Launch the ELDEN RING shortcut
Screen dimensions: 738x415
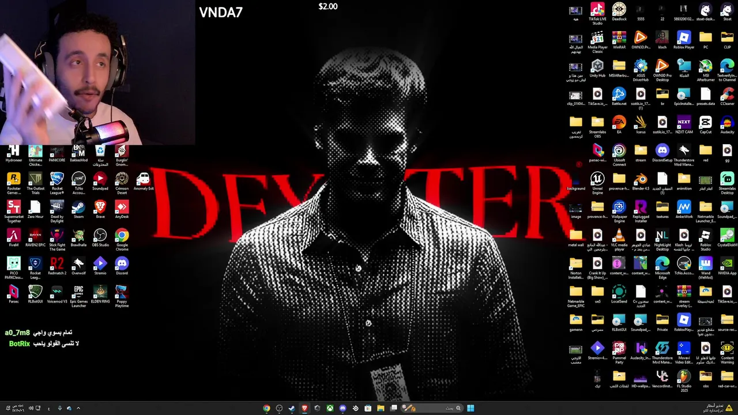pyautogui.click(x=100, y=295)
